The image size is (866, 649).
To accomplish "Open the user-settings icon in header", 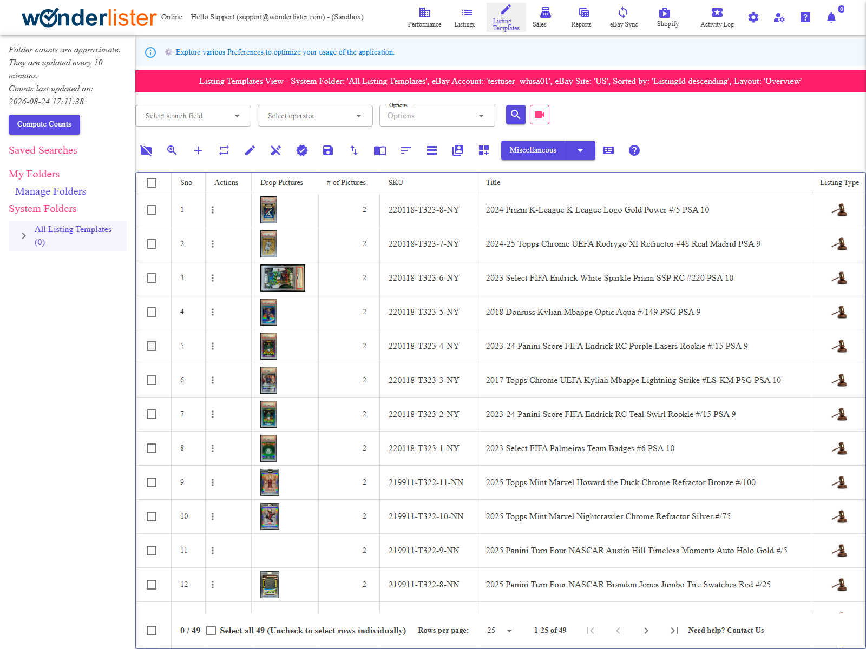I will 779,17.
